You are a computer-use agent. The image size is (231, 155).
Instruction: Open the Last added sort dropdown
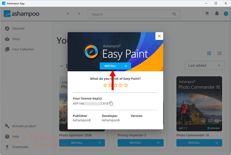click(205, 65)
